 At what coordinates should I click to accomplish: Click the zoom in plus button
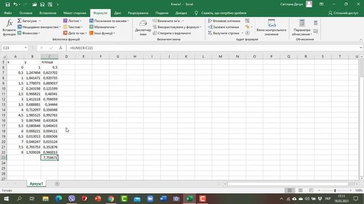350,190
